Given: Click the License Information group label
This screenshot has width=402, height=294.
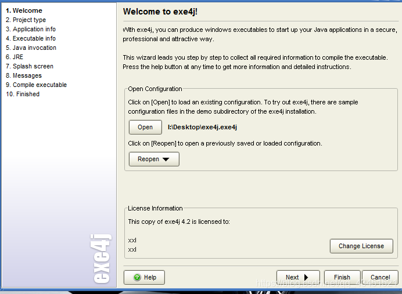Looking at the screenshot, I should click(155, 208).
